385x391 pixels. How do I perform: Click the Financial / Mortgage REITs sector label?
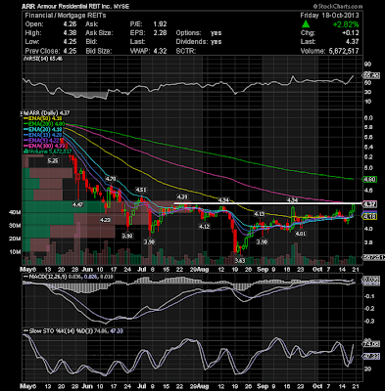[x=66, y=16]
